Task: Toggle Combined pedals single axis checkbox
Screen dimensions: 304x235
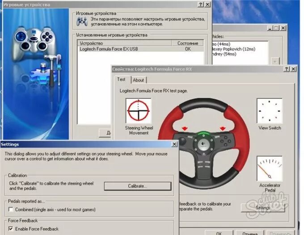Action: (11, 210)
